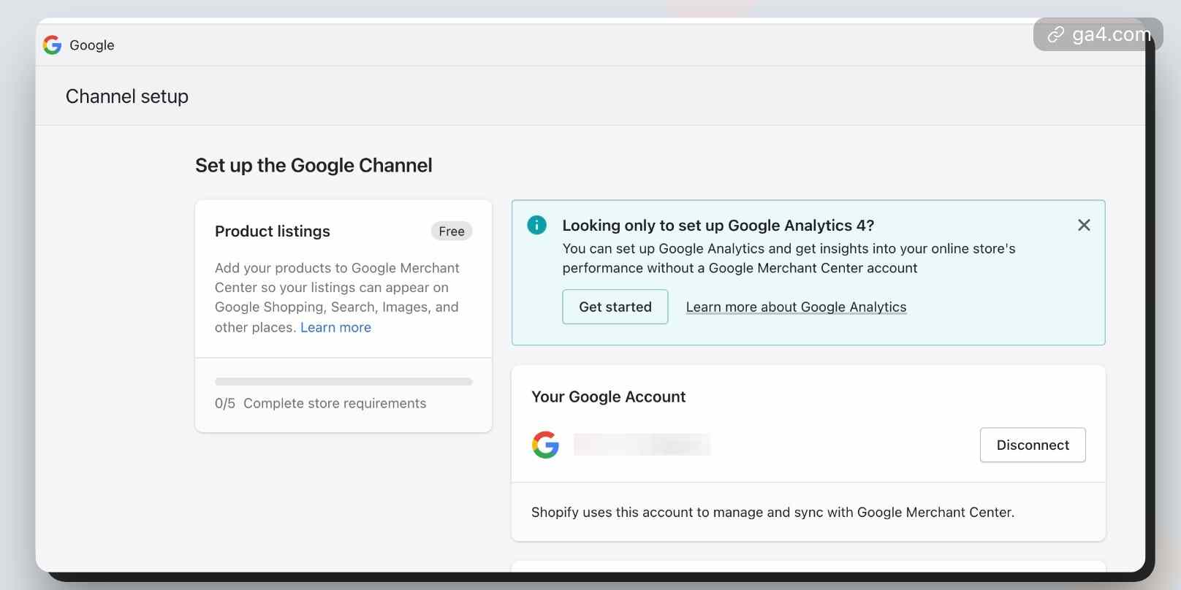Click the Shopify uses this account note
The height and width of the screenshot is (590, 1181).
click(x=772, y=512)
